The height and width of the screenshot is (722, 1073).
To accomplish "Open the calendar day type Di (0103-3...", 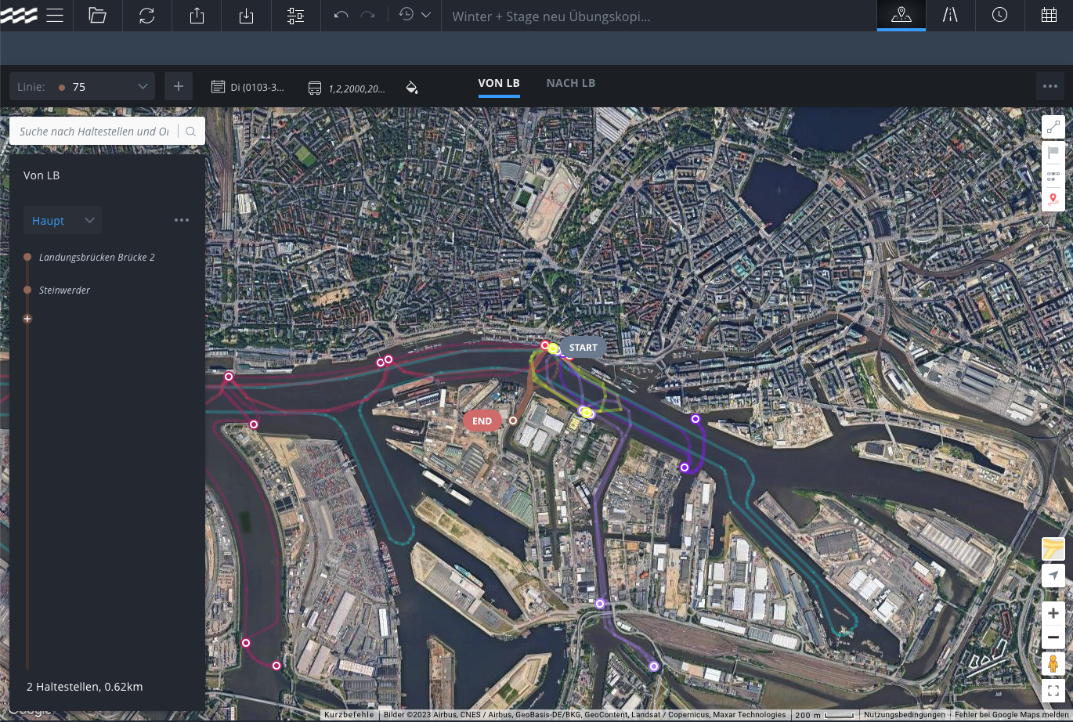I will point(248,88).
